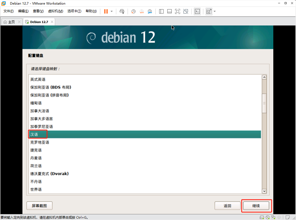
Task: Toggle the library sidebar panel icon
Action: point(161,11)
